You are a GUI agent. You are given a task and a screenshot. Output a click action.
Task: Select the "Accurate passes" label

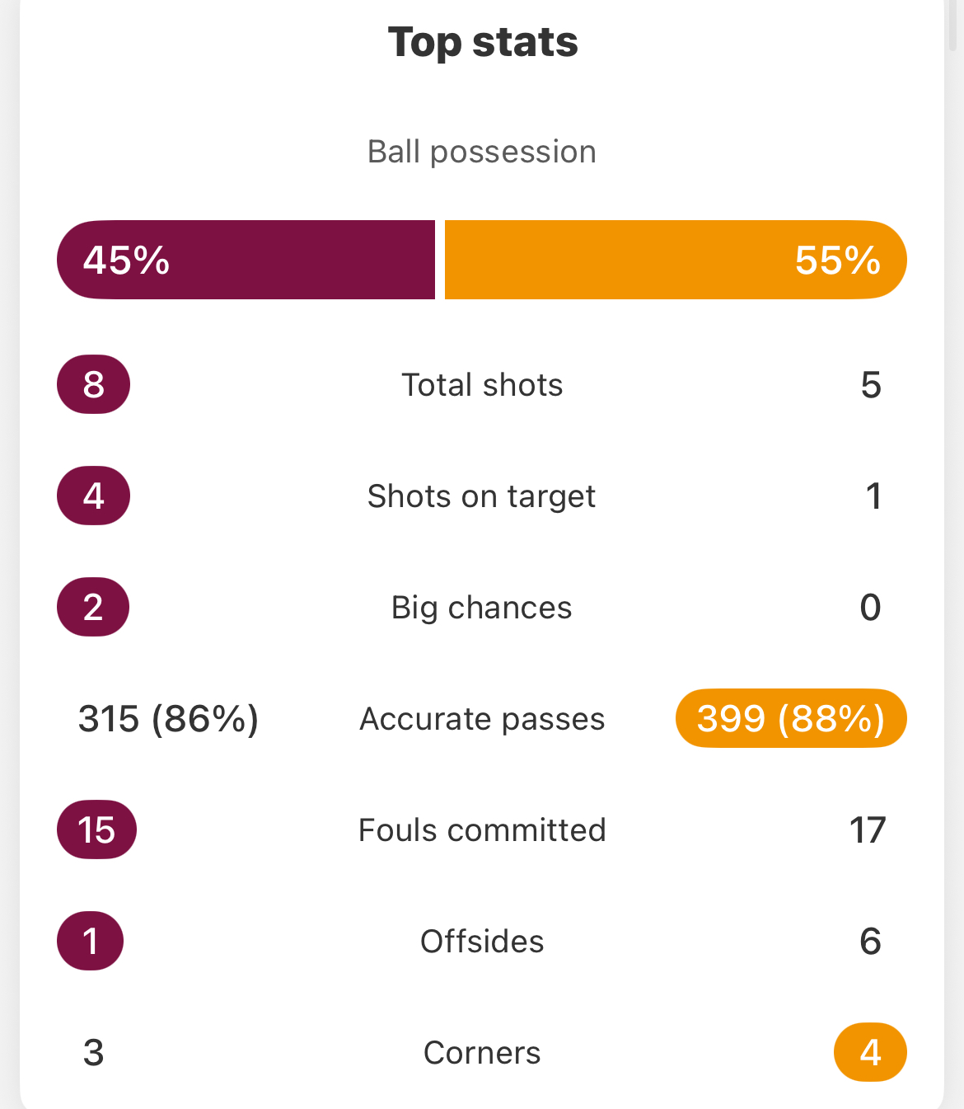click(x=482, y=719)
